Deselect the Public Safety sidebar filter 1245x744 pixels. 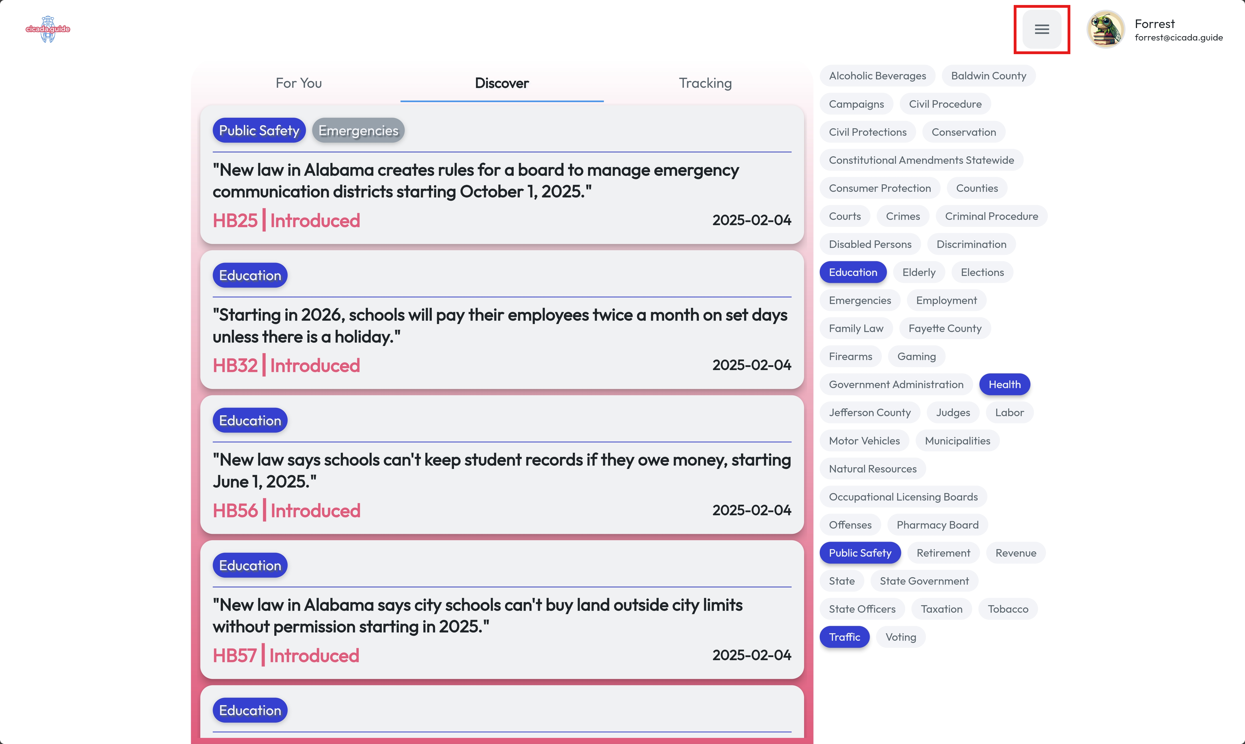[859, 553]
